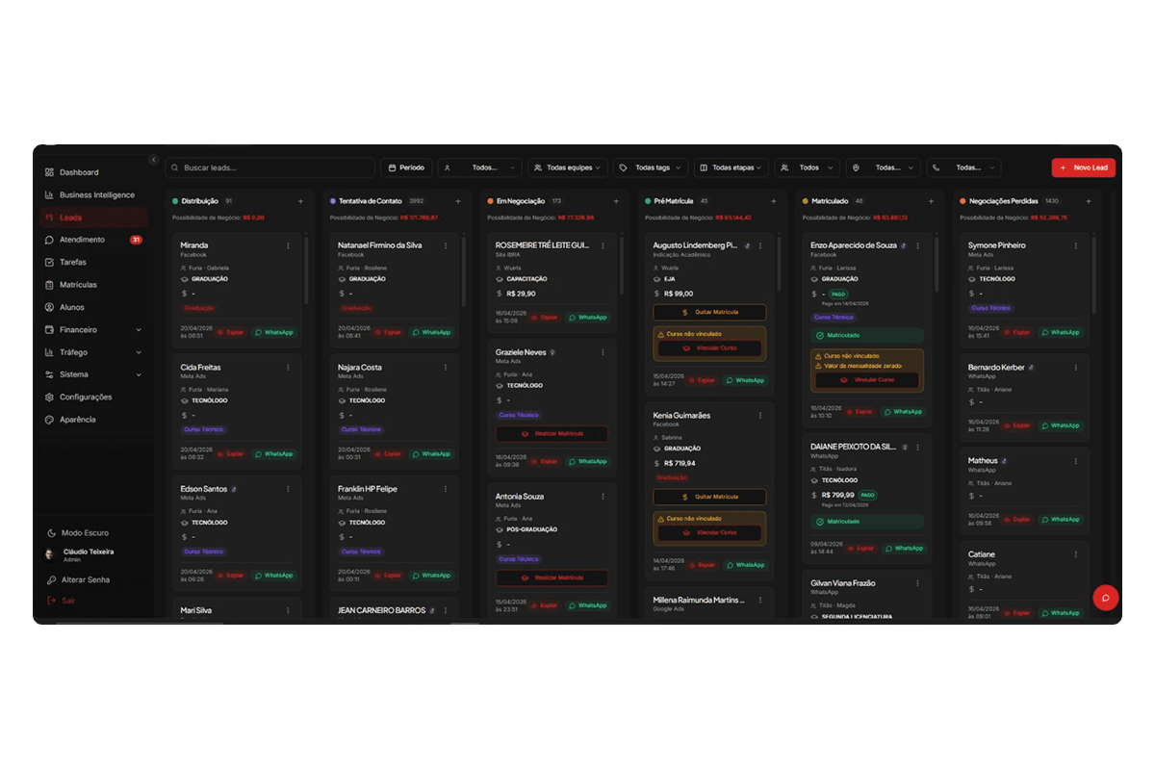Open options menu on Kenia Guimarães card
Image resolution: width=1155 pixels, height=770 pixels.
click(760, 415)
